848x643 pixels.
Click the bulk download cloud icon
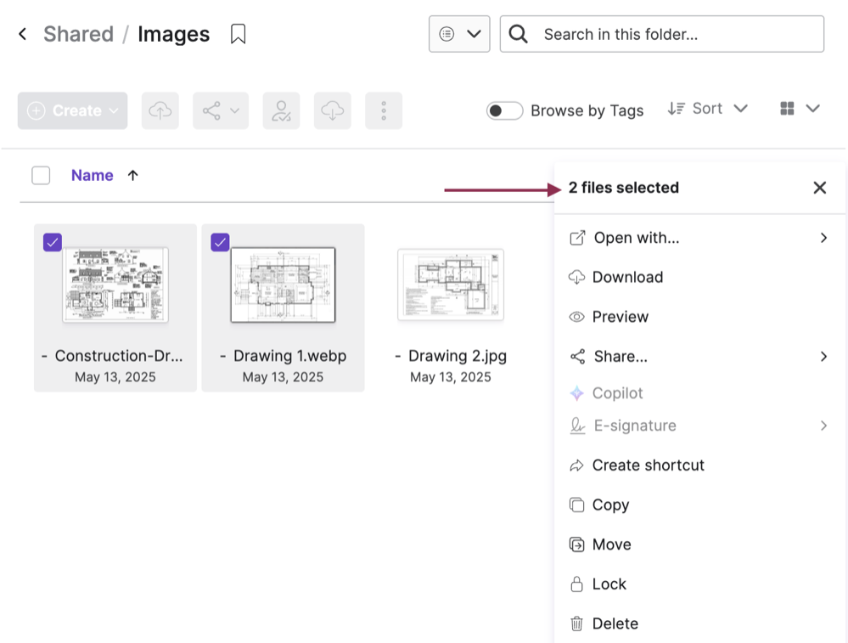click(x=332, y=110)
